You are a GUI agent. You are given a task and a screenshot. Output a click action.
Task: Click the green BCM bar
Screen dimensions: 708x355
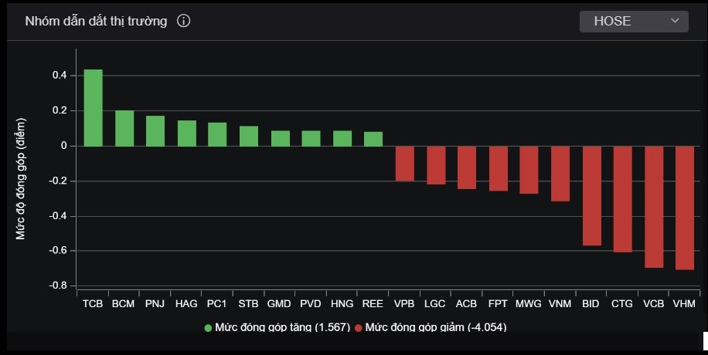pyautogui.click(x=124, y=128)
